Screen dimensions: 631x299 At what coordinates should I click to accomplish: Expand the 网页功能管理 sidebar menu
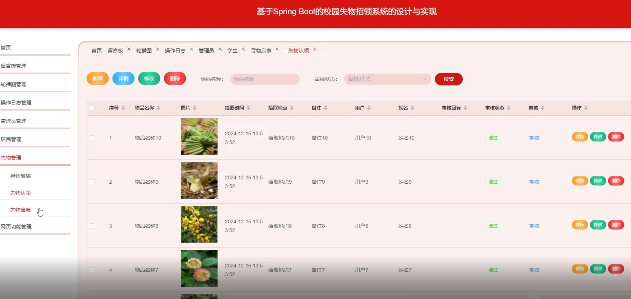tap(16, 227)
